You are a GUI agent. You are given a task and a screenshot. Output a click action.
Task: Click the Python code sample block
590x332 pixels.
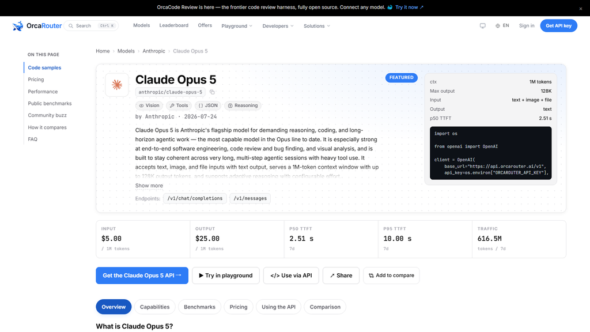coord(491,153)
